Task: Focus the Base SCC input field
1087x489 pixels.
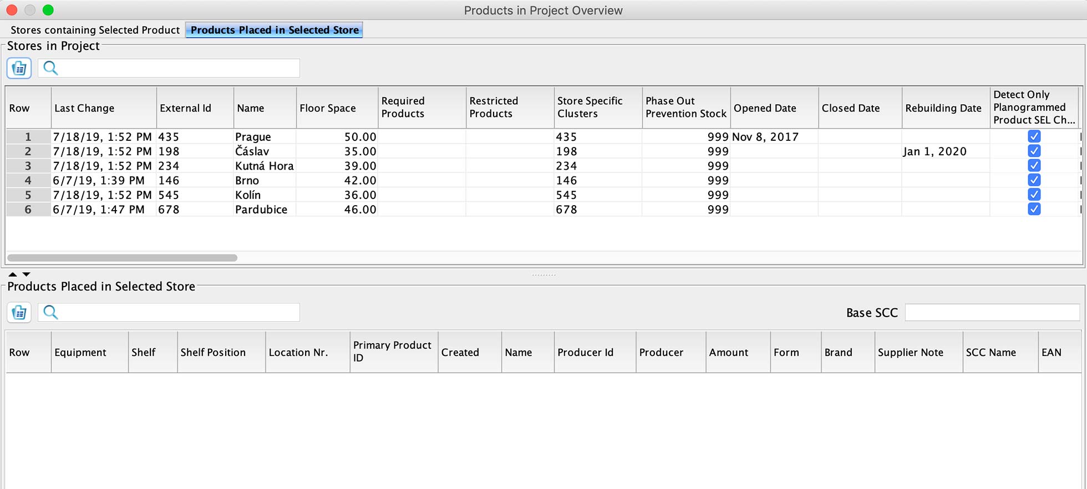Action: [x=992, y=313]
